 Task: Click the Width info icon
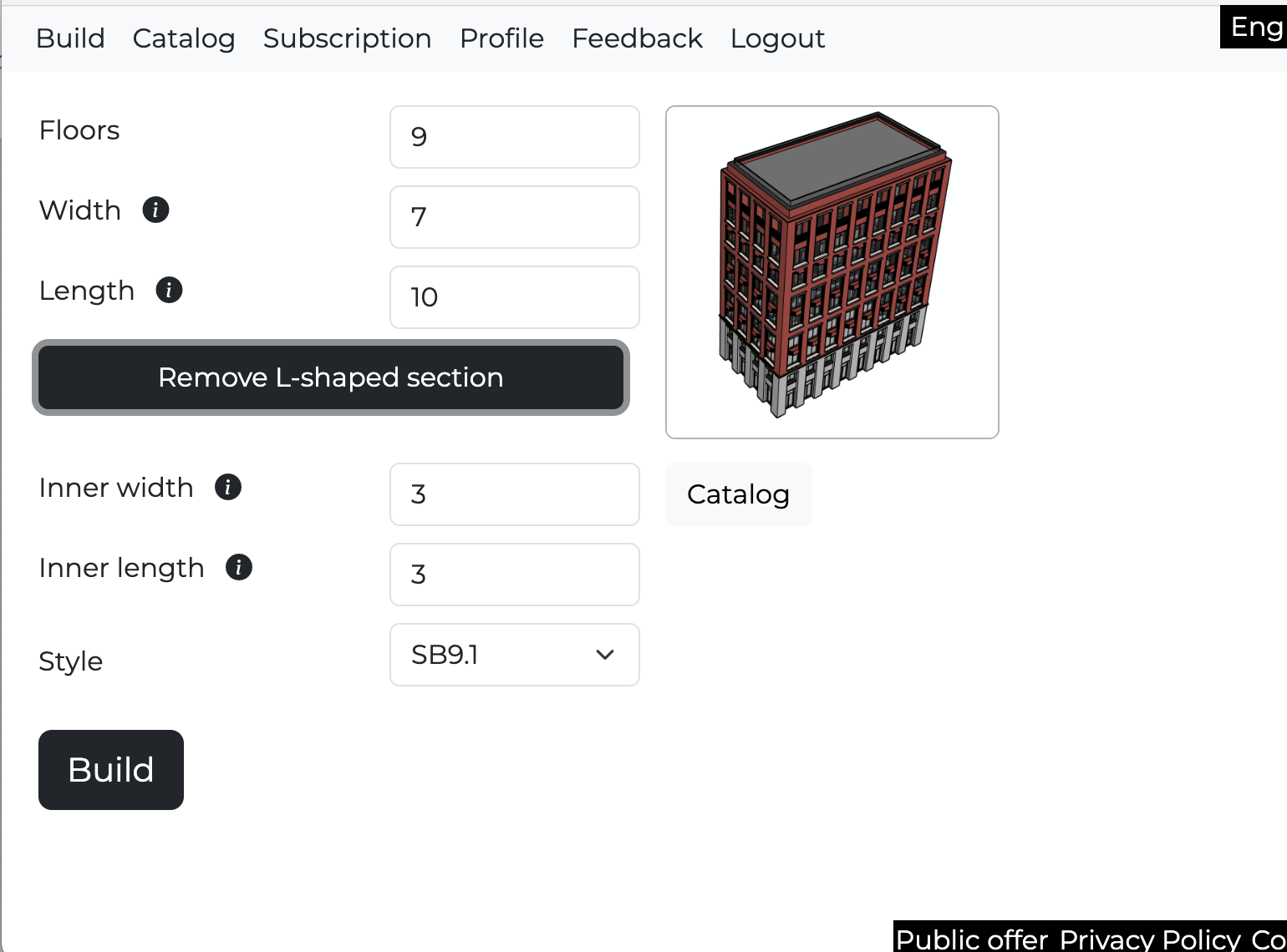click(x=155, y=210)
